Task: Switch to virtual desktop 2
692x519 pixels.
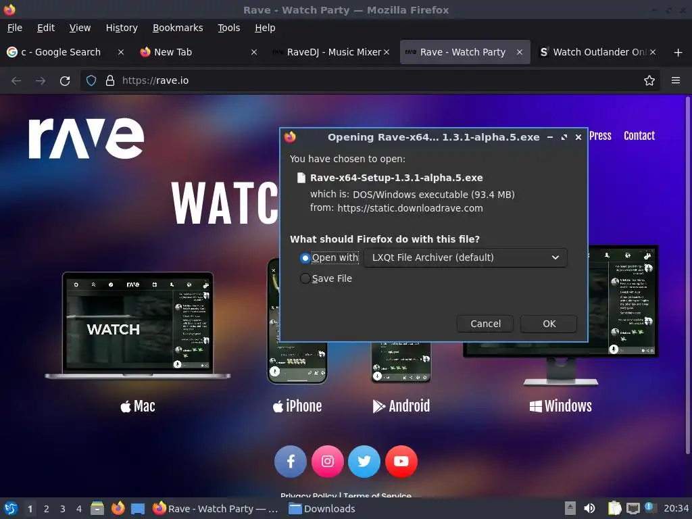Action: click(47, 509)
